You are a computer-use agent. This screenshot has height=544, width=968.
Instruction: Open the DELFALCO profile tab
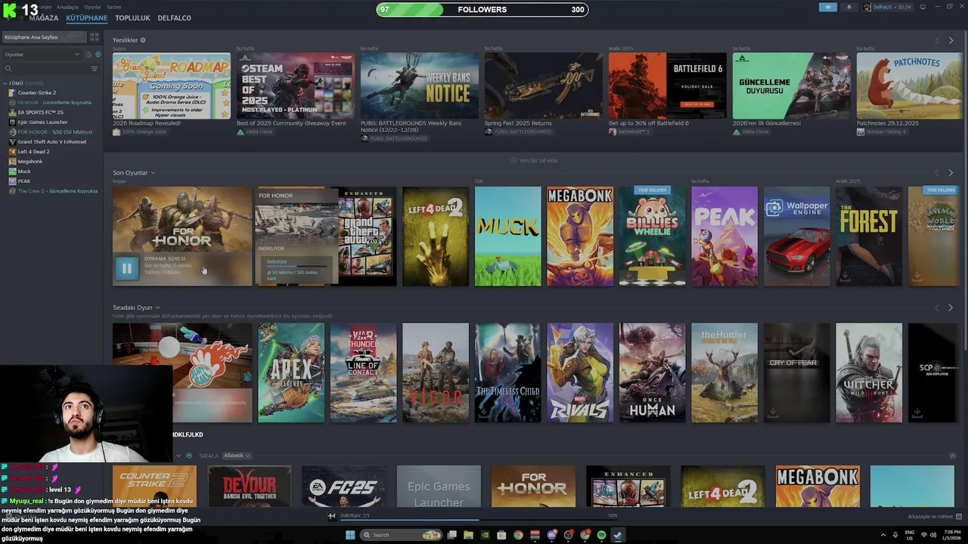pos(174,18)
